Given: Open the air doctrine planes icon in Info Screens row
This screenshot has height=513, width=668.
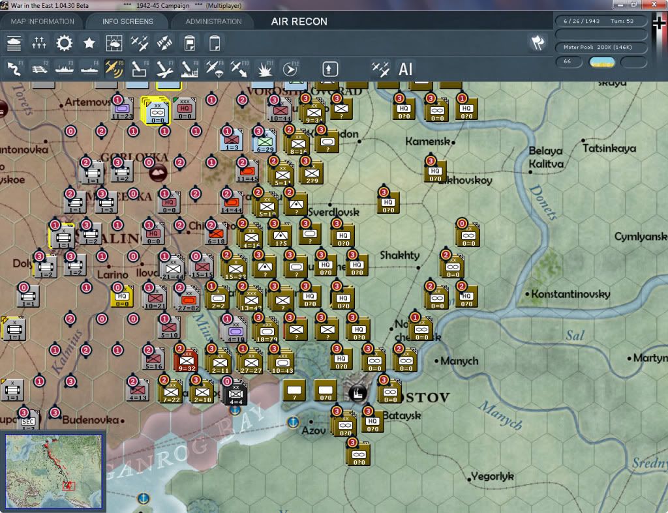Looking at the screenshot, I should tap(140, 44).
